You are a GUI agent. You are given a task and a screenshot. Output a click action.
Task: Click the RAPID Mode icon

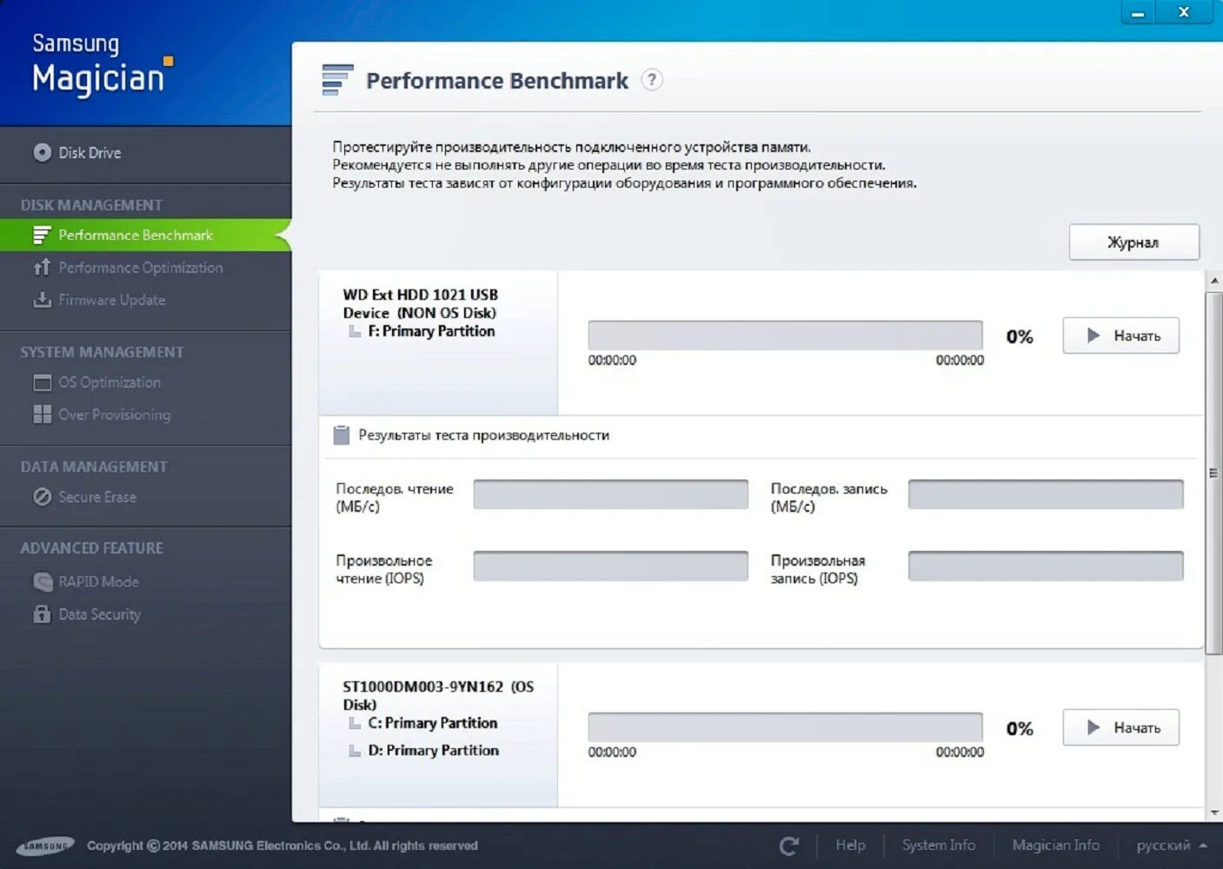tap(42, 581)
